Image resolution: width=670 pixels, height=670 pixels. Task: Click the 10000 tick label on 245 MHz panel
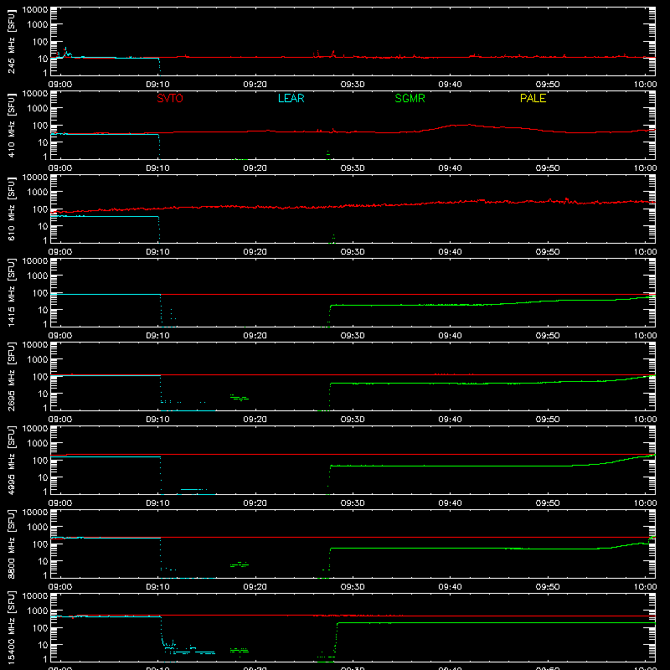click(x=35, y=10)
